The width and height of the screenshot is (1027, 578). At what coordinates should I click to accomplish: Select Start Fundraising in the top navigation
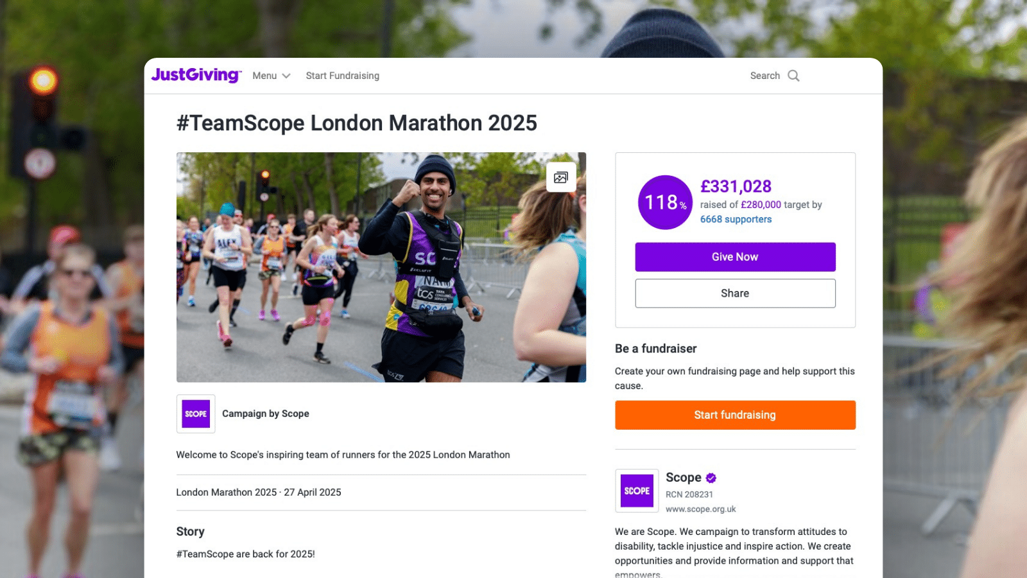click(342, 76)
